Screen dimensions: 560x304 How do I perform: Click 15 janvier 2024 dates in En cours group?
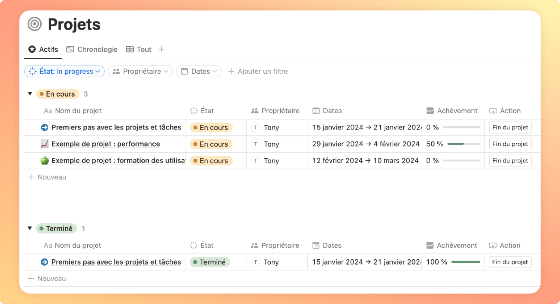click(x=367, y=127)
